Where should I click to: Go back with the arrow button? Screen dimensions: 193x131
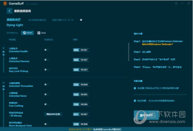click(x=9, y=11)
